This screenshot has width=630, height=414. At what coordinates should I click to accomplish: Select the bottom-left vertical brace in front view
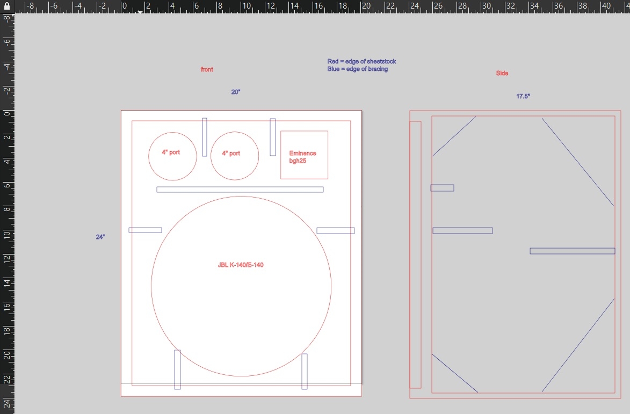point(178,369)
